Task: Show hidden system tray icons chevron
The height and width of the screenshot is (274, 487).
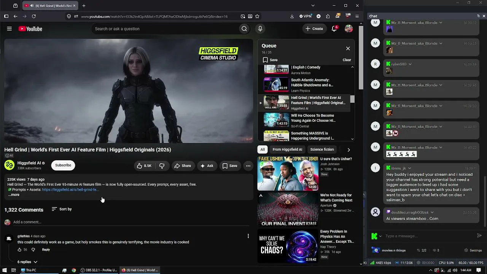Action: point(431,270)
